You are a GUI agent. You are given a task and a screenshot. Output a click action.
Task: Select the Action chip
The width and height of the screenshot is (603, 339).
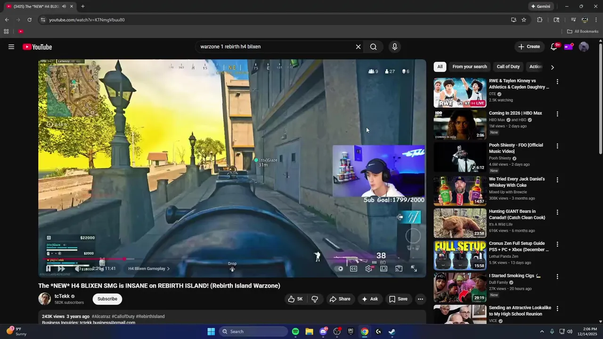click(x=536, y=67)
